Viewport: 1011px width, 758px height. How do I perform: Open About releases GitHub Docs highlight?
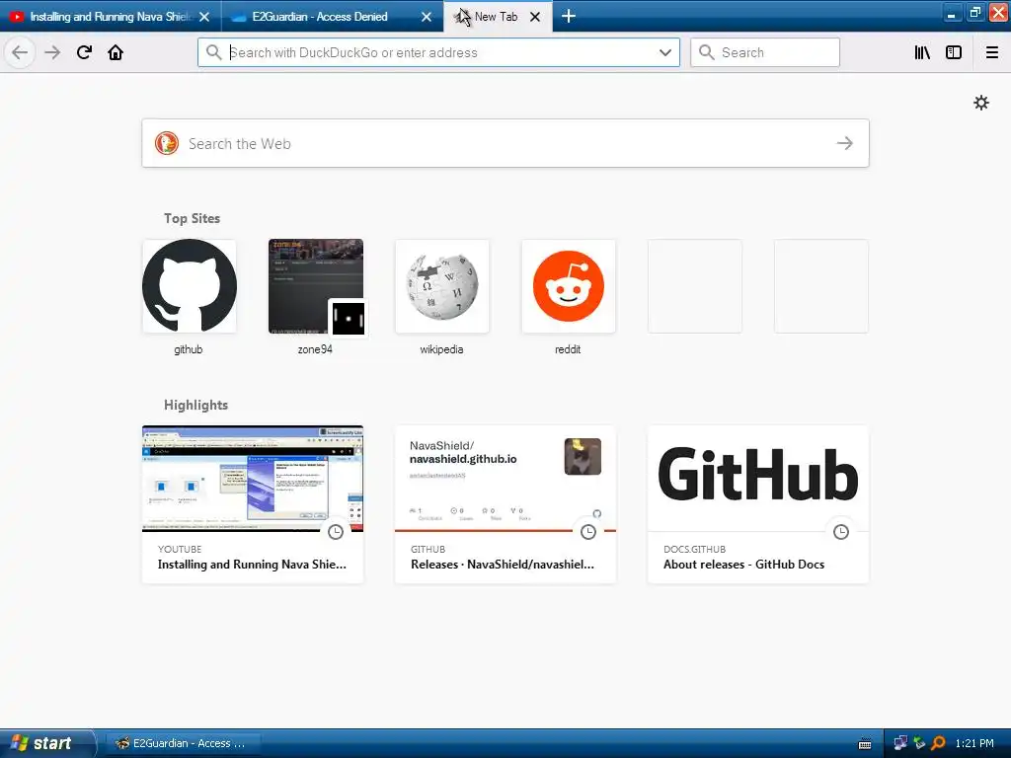(x=758, y=504)
